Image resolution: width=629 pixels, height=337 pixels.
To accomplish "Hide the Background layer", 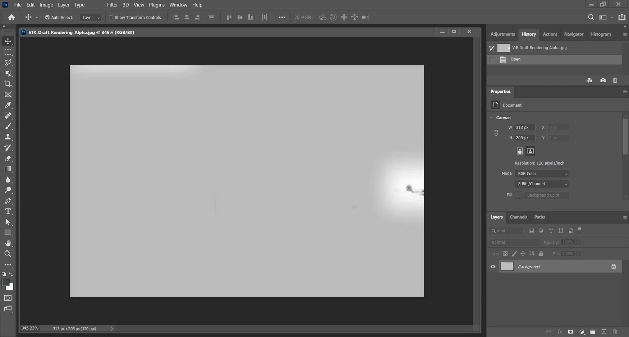I will pos(493,266).
